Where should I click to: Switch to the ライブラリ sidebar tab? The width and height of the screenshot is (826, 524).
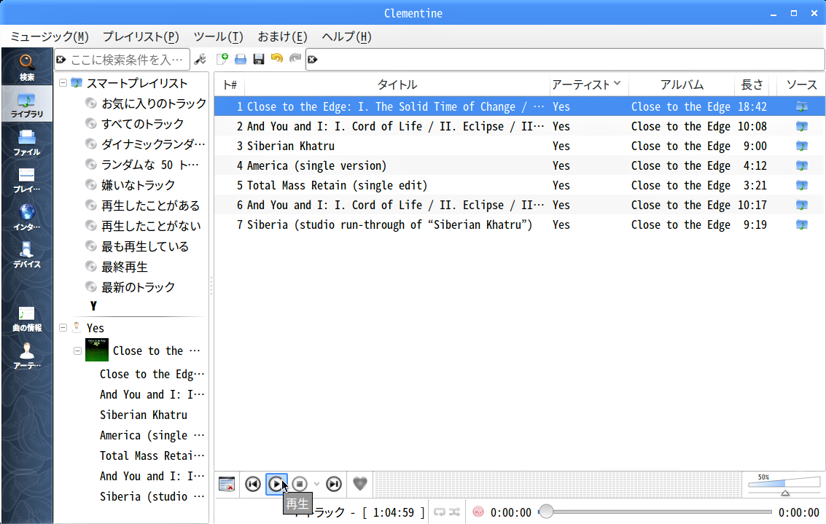tap(27, 104)
